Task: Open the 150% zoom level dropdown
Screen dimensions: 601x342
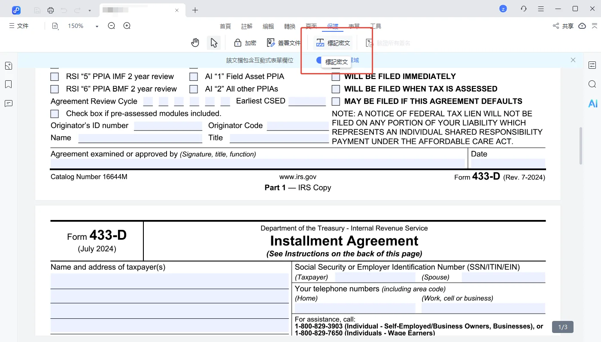Action: pos(97,26)
